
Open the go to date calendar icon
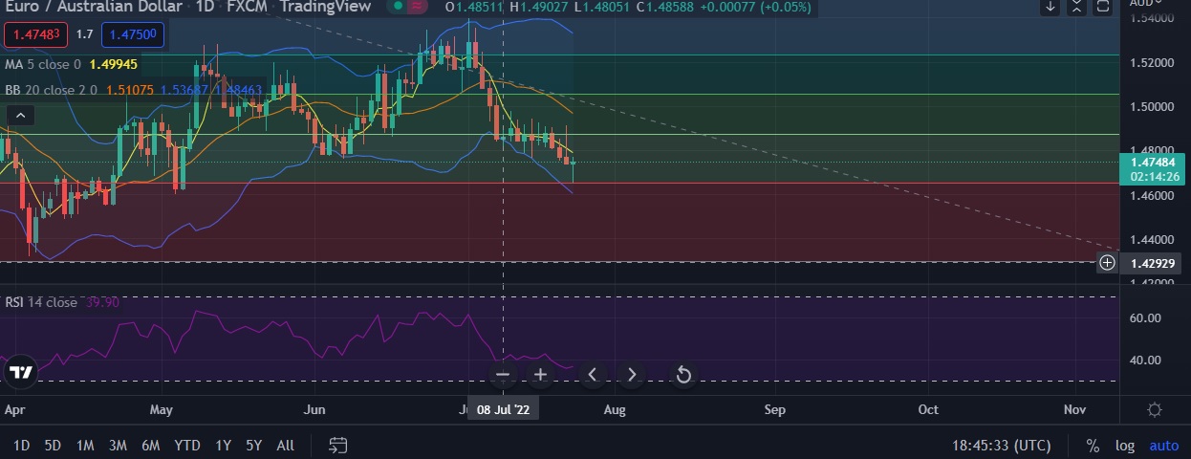[337, 445]
